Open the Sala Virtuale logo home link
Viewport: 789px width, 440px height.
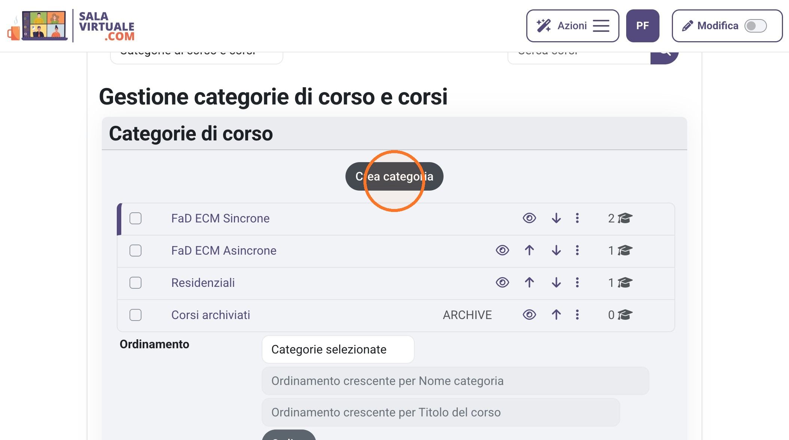tap(71, 26)
